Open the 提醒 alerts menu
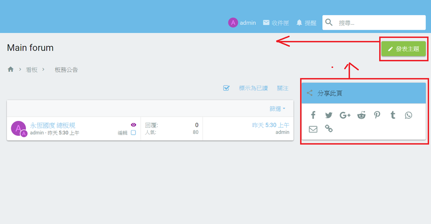Viewport: 431px width, 224px height. pos(306,23)
